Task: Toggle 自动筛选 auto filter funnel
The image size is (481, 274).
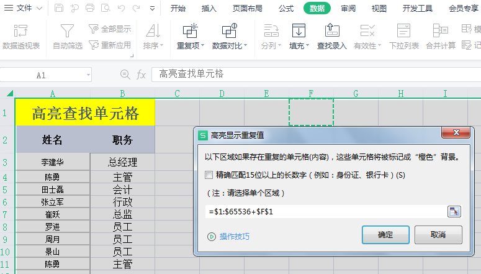Action: (x=68, y=37)
